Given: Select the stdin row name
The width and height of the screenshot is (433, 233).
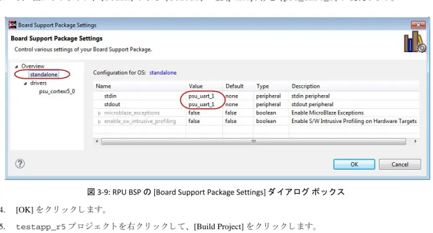Looking at the screenshot, I should [110, 96].
